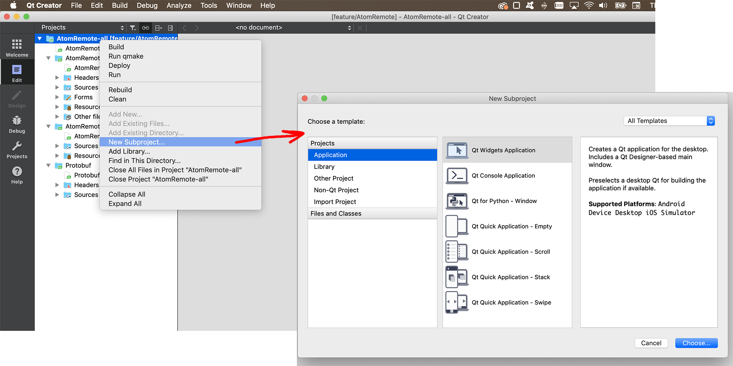Choose Expand All in context menu
Viewport: 733px width, 366px height.
point(180,203)
